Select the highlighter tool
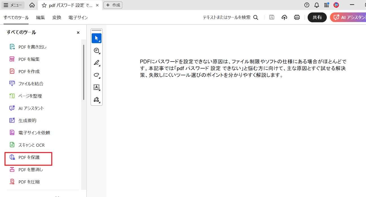 point(96,63)
